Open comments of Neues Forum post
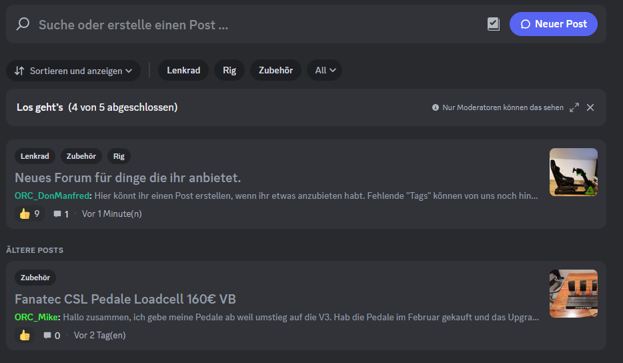This screenshot has width=623, height=363. pyautogui.click(x=61, y=214)
